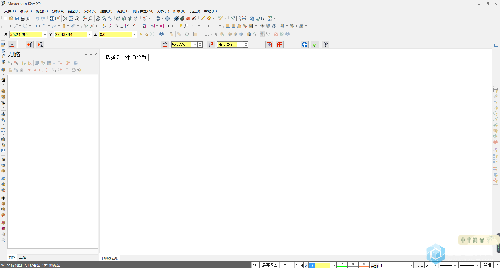Select the create point plus tool
500x268 pixels.
coord(6,26)
